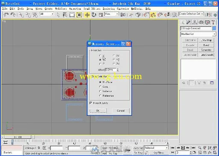This screenshot has width=219, height=156.
Task: Click the Mirror tool in the toolbar
Action: pyautogui.click(x=209, y=14)
